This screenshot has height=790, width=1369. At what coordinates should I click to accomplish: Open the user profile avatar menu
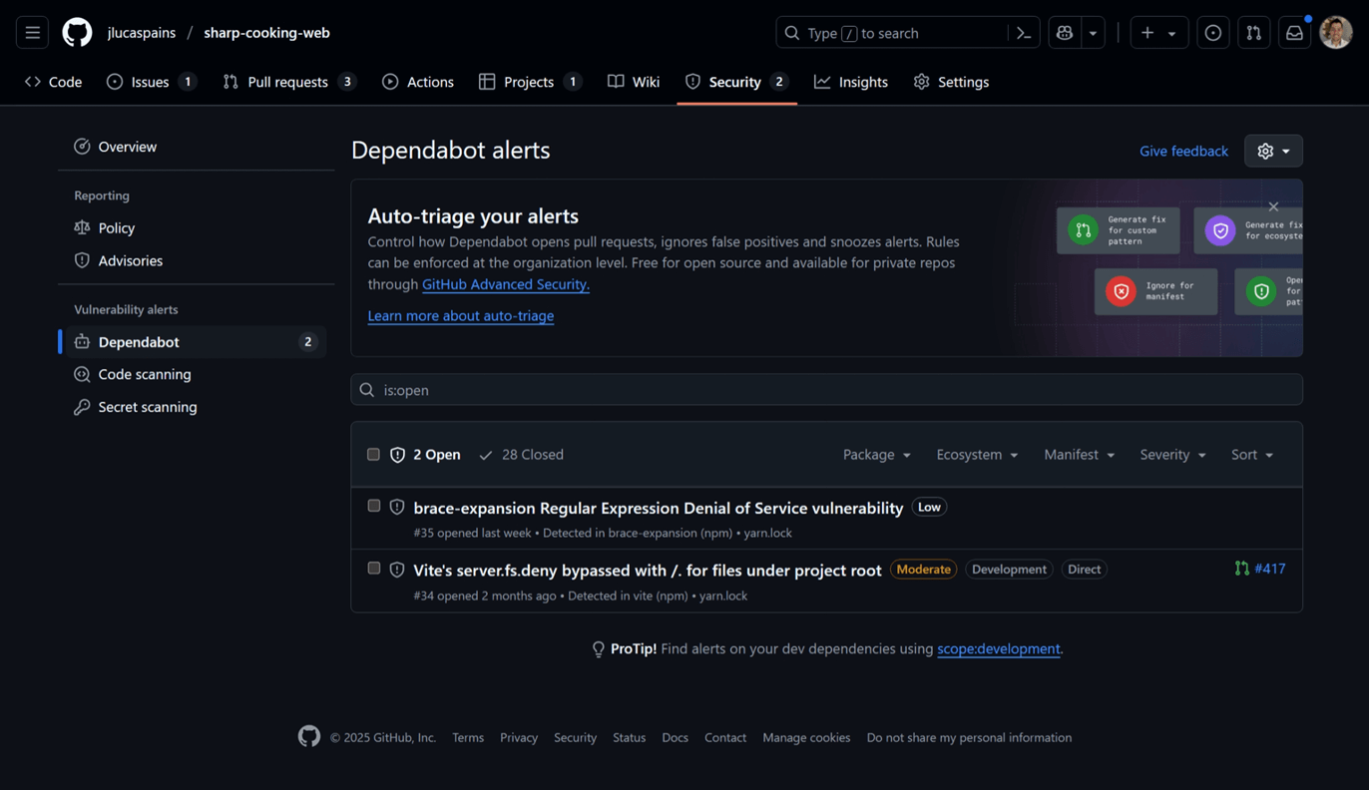[x=1335, y=33]
